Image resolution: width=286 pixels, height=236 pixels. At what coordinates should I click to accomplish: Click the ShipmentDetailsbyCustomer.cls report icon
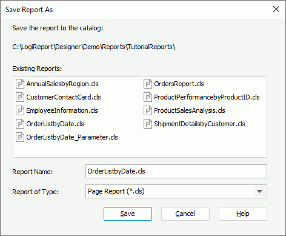148,124
